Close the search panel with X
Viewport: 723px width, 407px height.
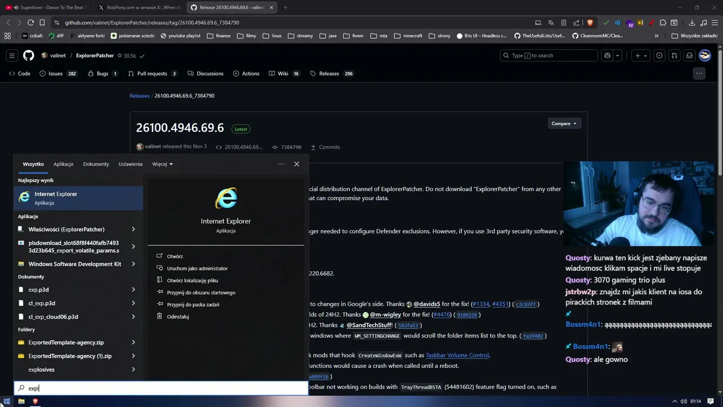(x=297, y=164)
